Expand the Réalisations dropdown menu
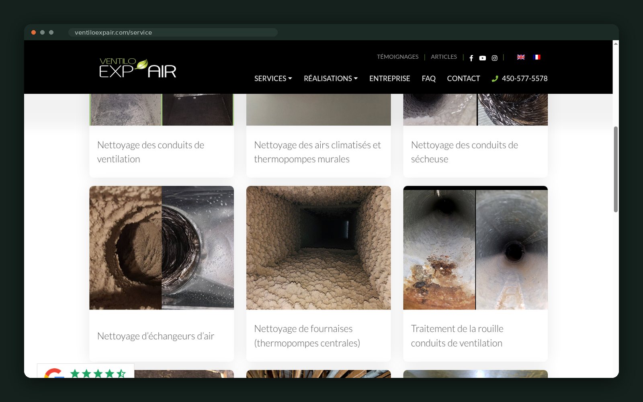The height and width of the screenshot is (402, 643). pos(330,78)
